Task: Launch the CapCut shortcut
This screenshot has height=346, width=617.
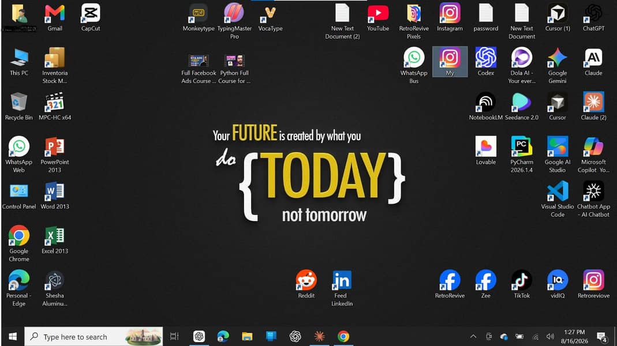Action: click(91, 18)
